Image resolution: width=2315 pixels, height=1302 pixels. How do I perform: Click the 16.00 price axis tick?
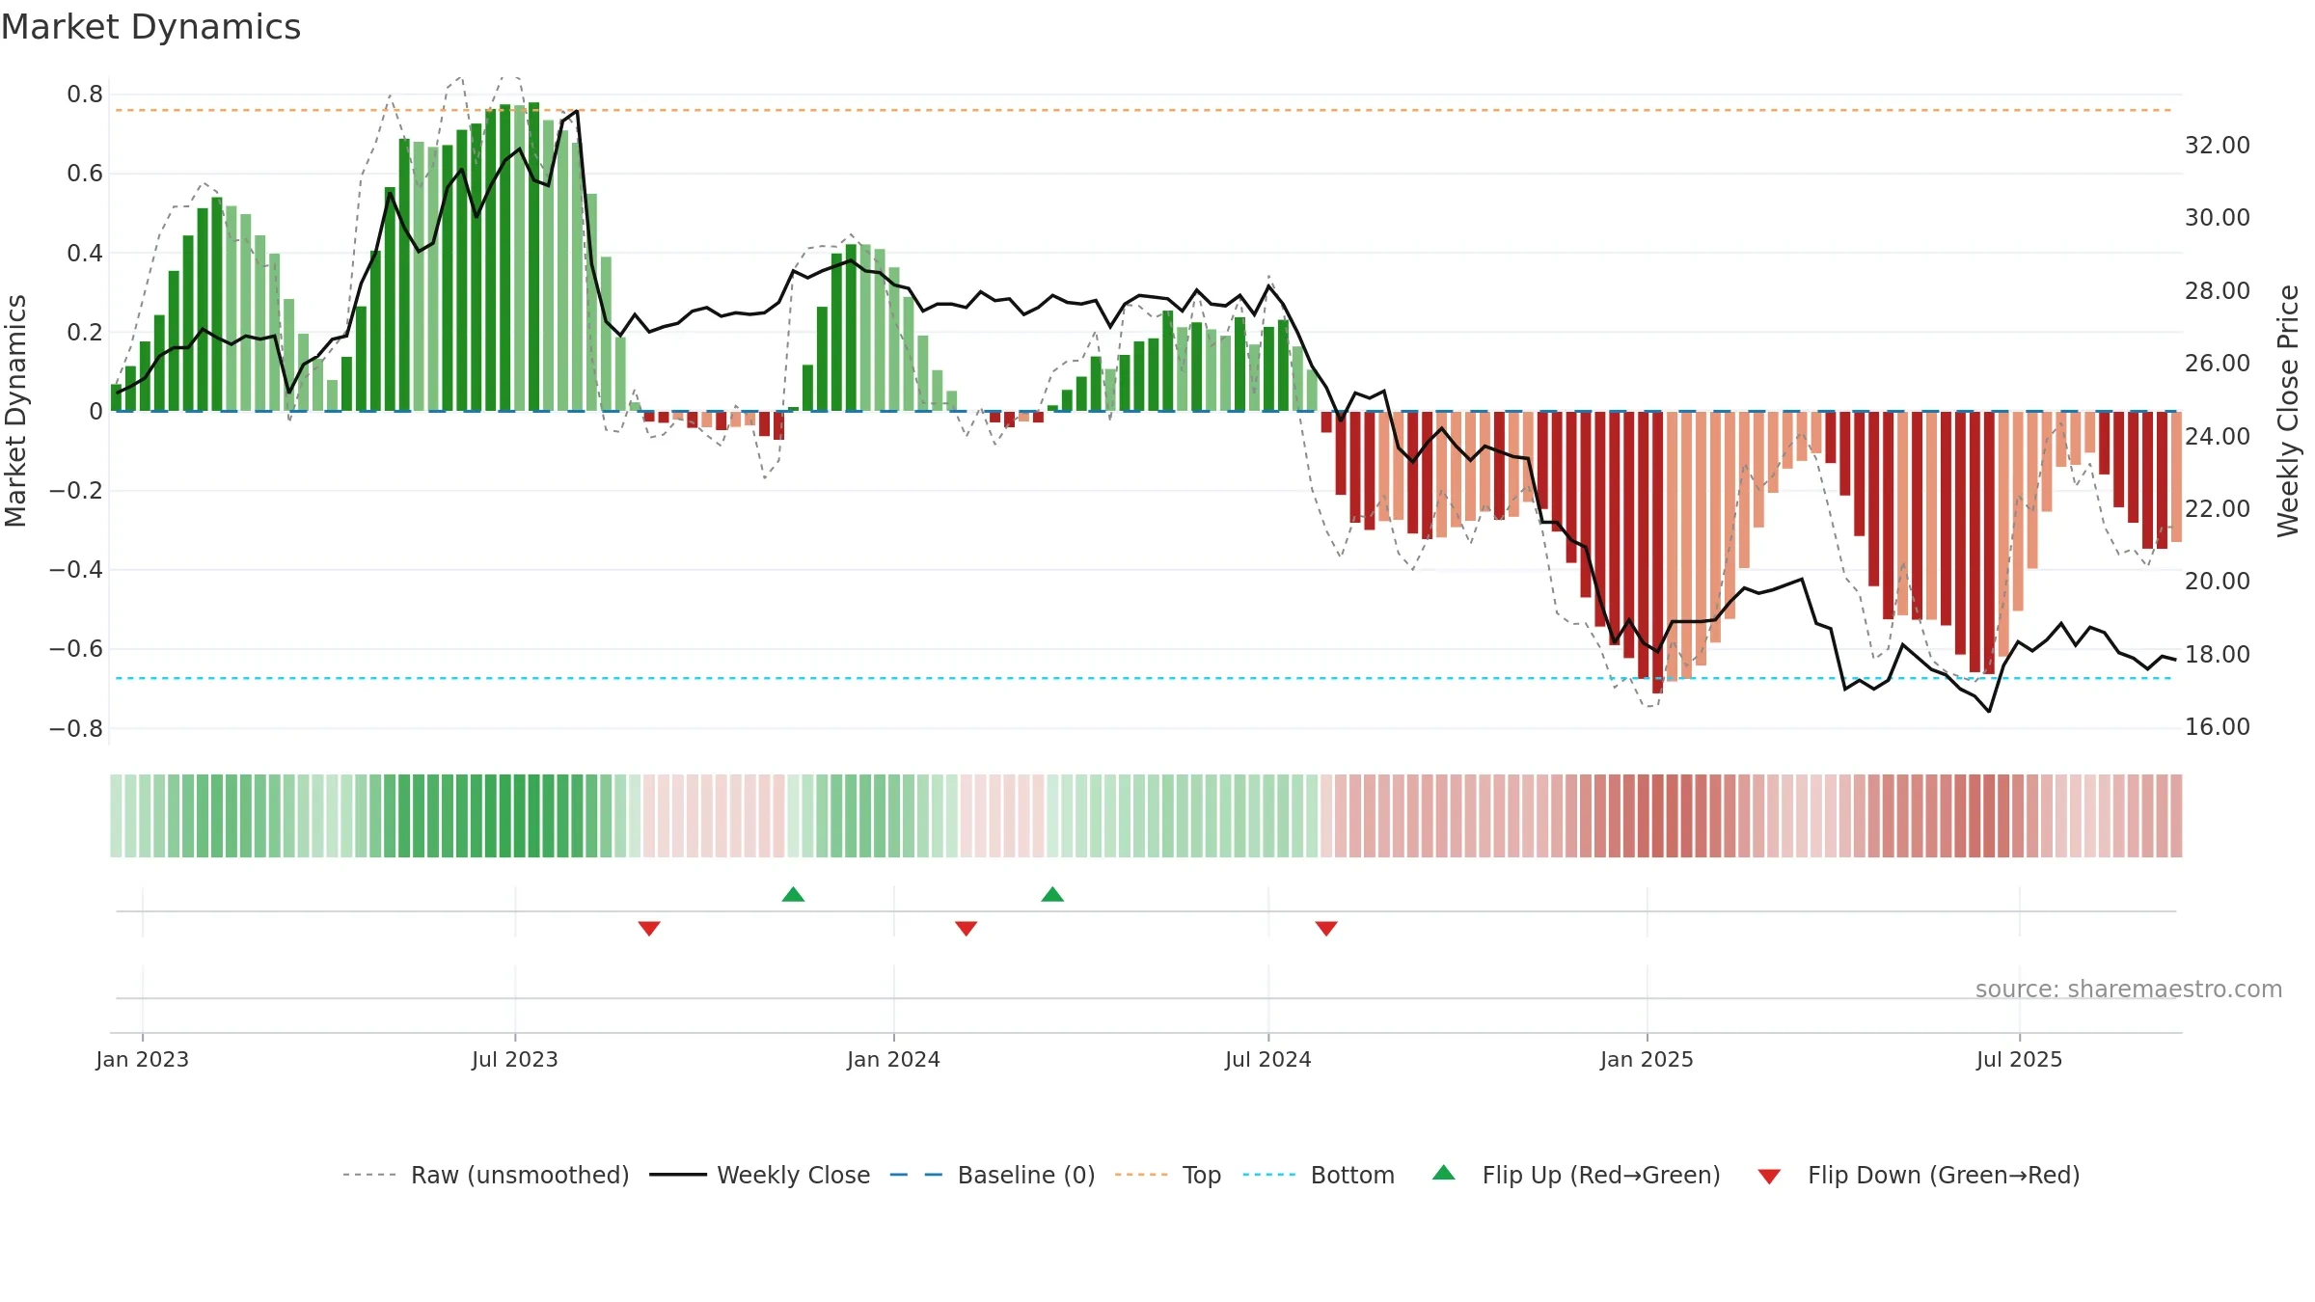tap(2218, 727)
